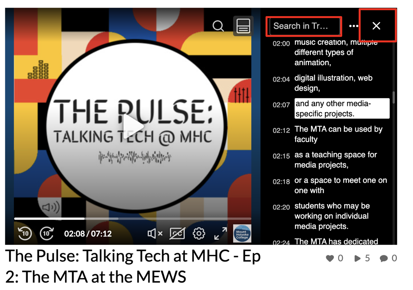Click the video title 'The Pulse: Talking Tech at MHC'

pyautogui.click(x=133, y=266)
